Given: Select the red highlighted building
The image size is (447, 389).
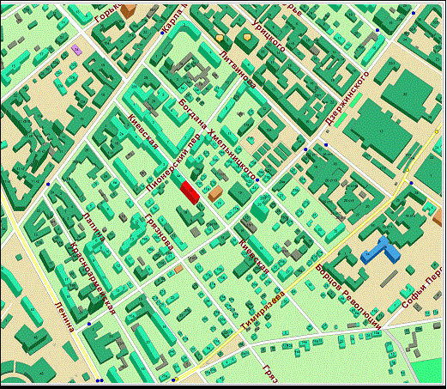Looking at the screenshot, I should 190,192.
